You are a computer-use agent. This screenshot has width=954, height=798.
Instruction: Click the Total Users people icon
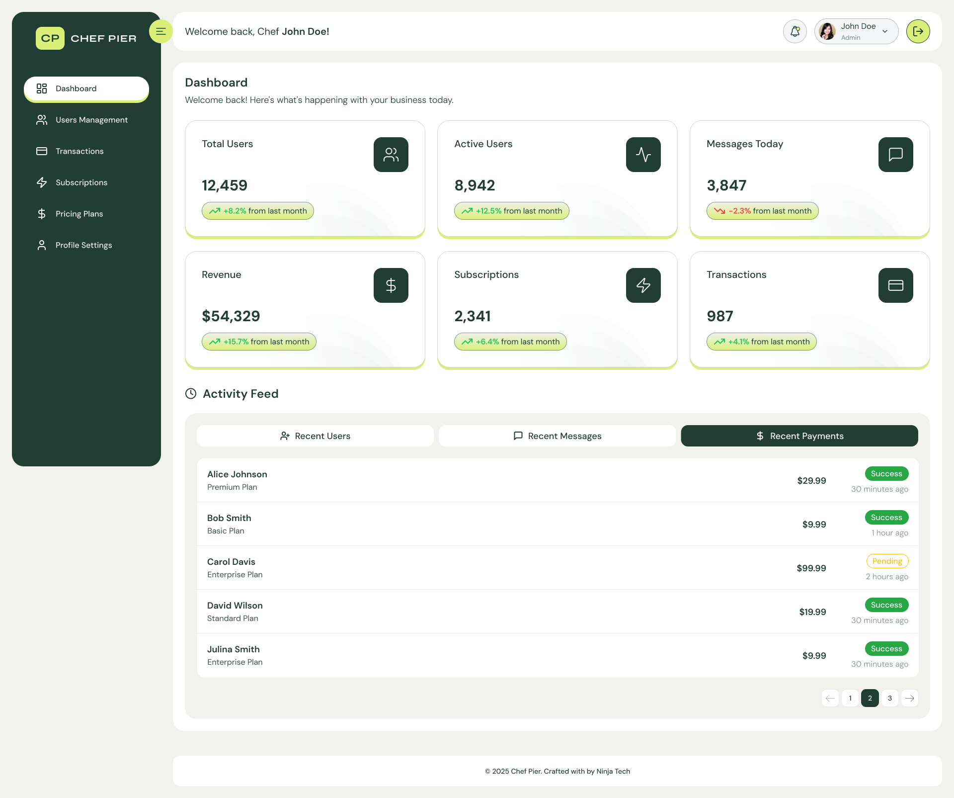391,155
